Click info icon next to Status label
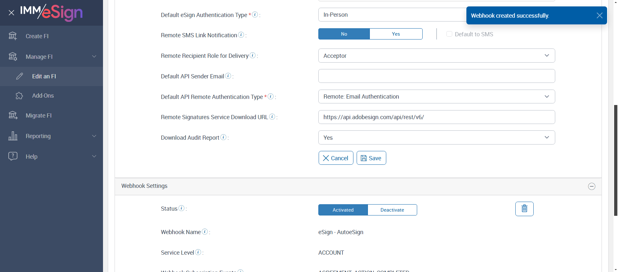The height and width of the screenshot is (272, 618). click(x=182, y=208)
